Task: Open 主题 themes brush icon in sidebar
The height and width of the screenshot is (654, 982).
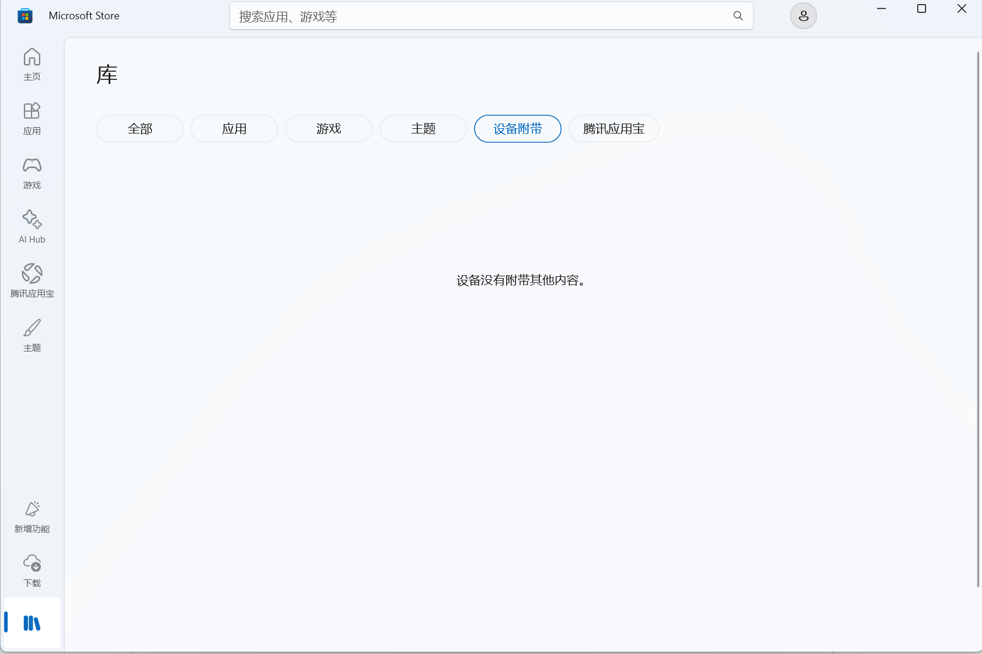Action: click(32, 335)
